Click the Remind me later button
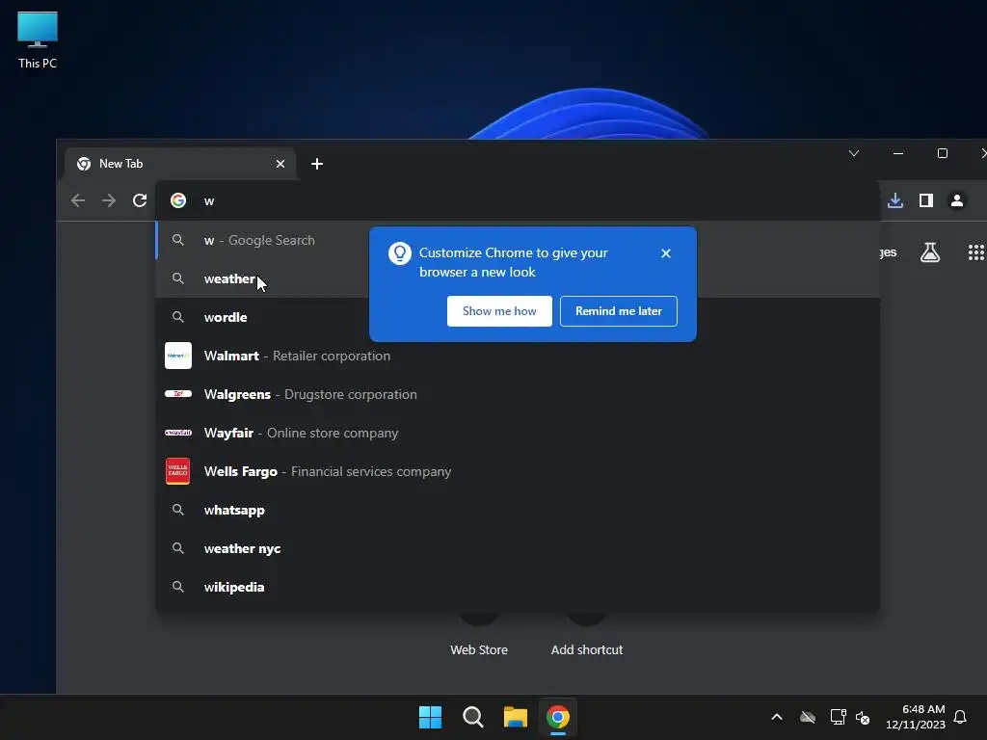The width and height of the screenshot is (987, 740). click(618, 311)
